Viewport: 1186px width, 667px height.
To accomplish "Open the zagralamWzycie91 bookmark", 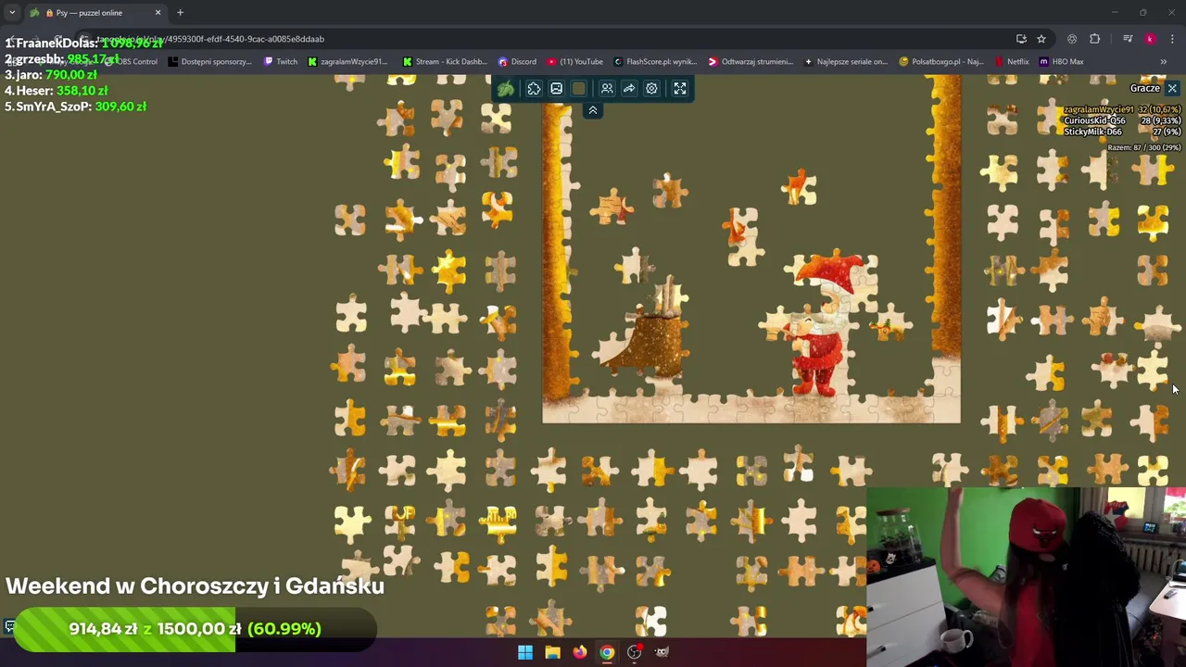I will [347, 62].
